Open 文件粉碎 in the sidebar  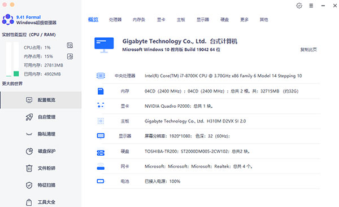coord(41,168)
